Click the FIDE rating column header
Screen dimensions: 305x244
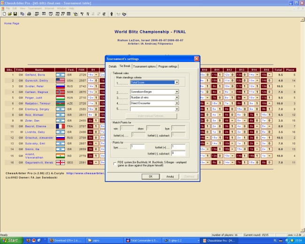[x=82, y=70]
